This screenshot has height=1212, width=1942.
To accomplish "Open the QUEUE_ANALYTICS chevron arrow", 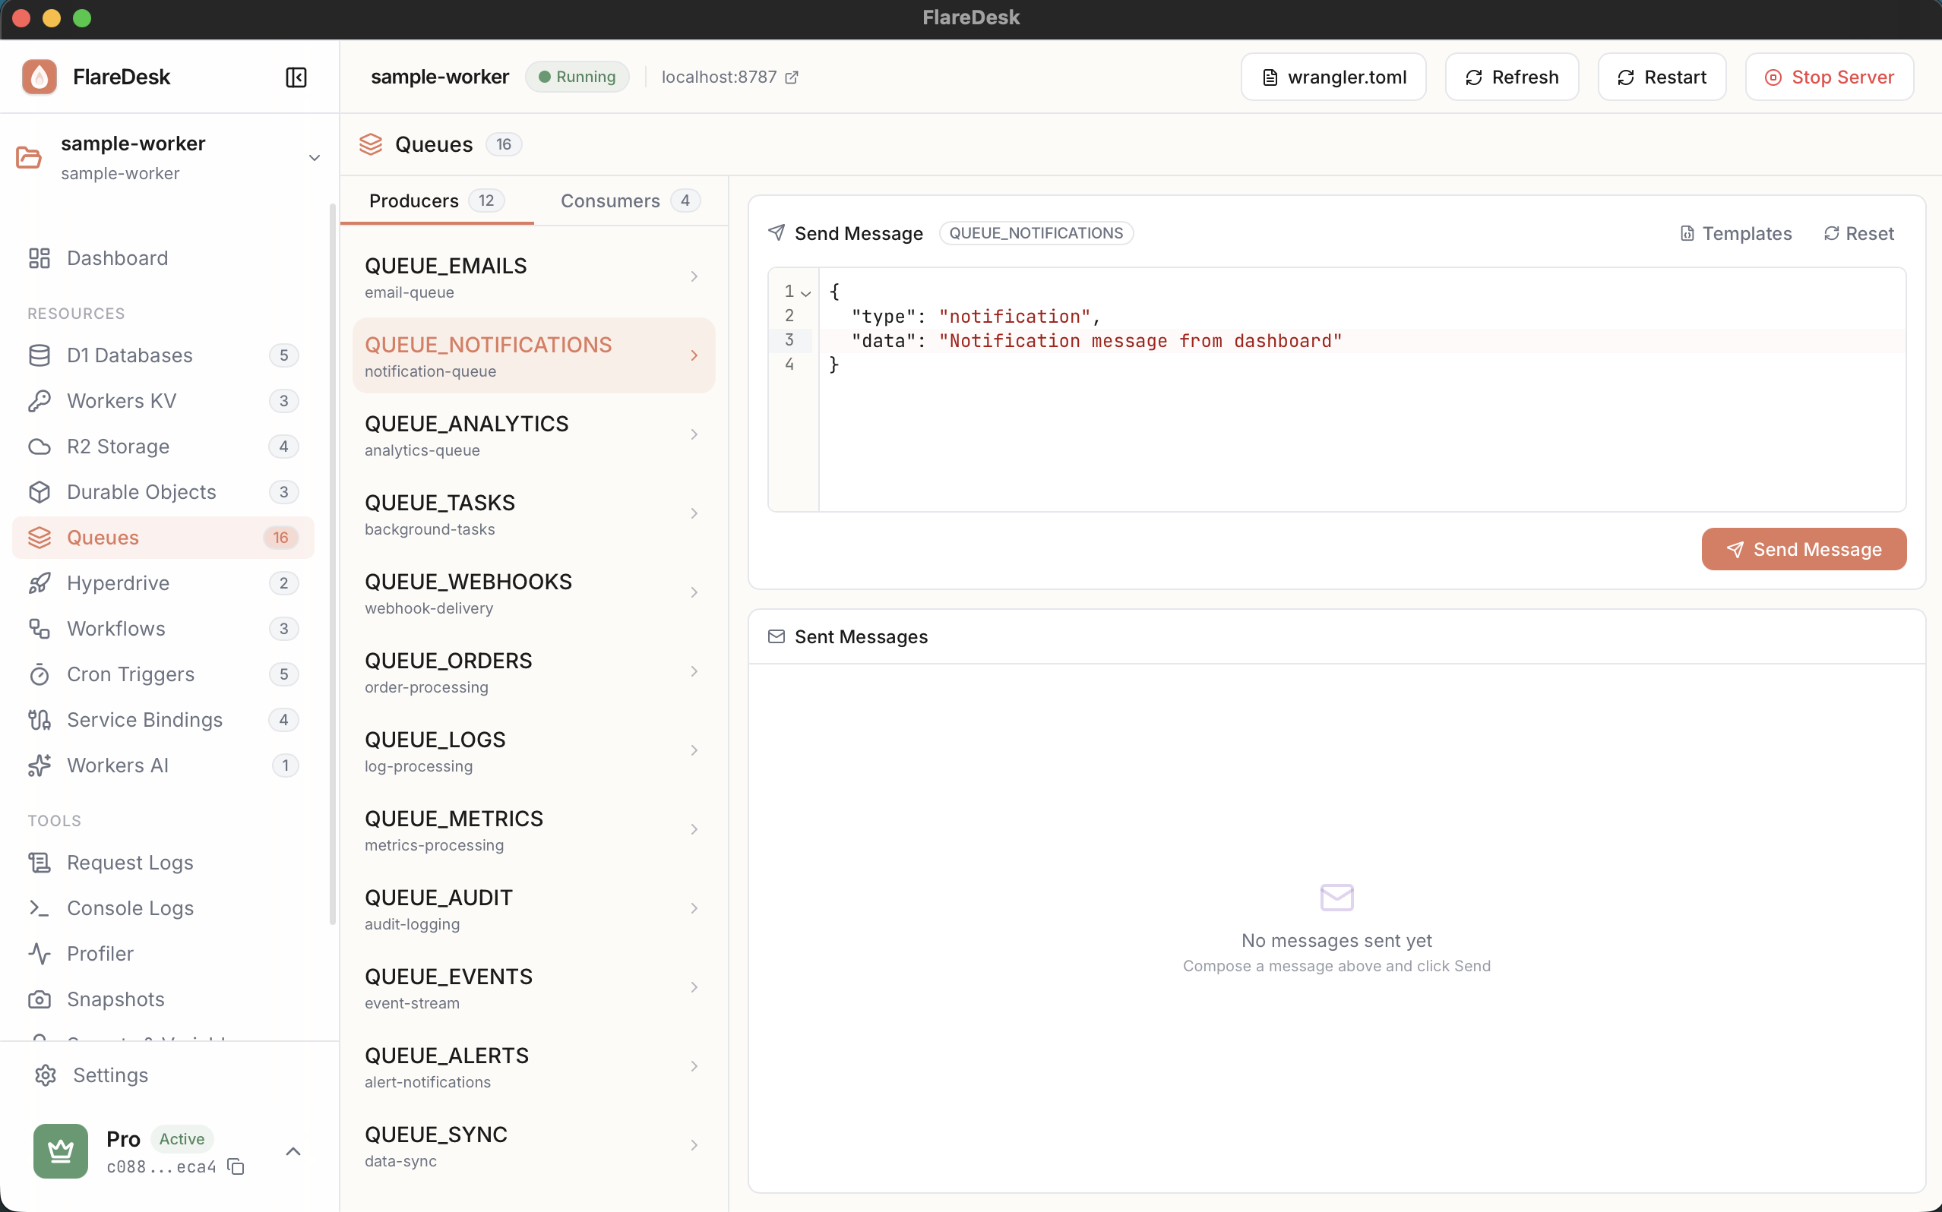I will click(x=694, y=434).
